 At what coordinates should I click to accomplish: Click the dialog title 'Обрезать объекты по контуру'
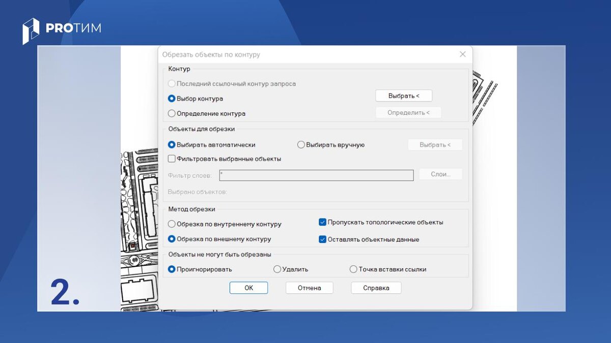(x=211, y=54)
